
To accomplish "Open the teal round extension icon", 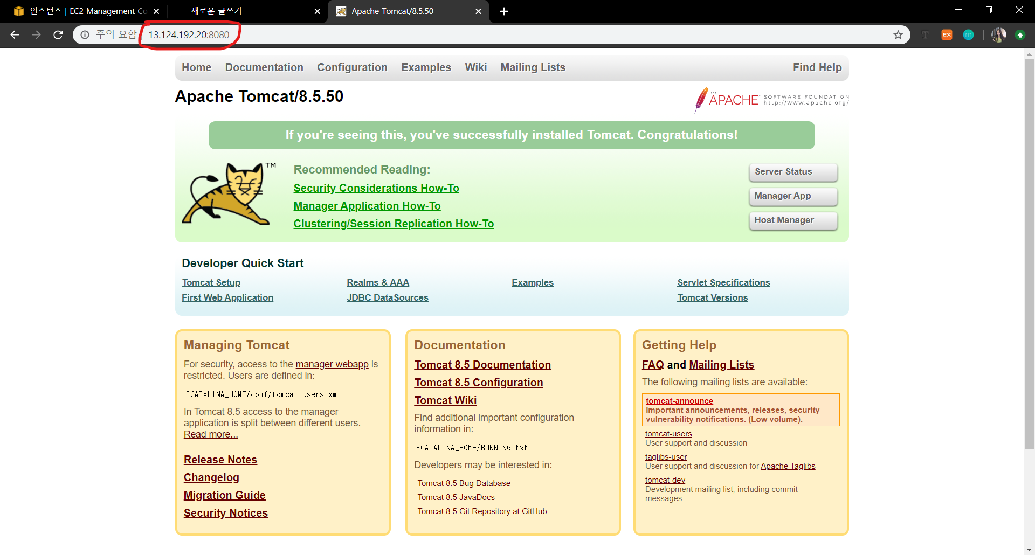I will click(x=968, y=35).
